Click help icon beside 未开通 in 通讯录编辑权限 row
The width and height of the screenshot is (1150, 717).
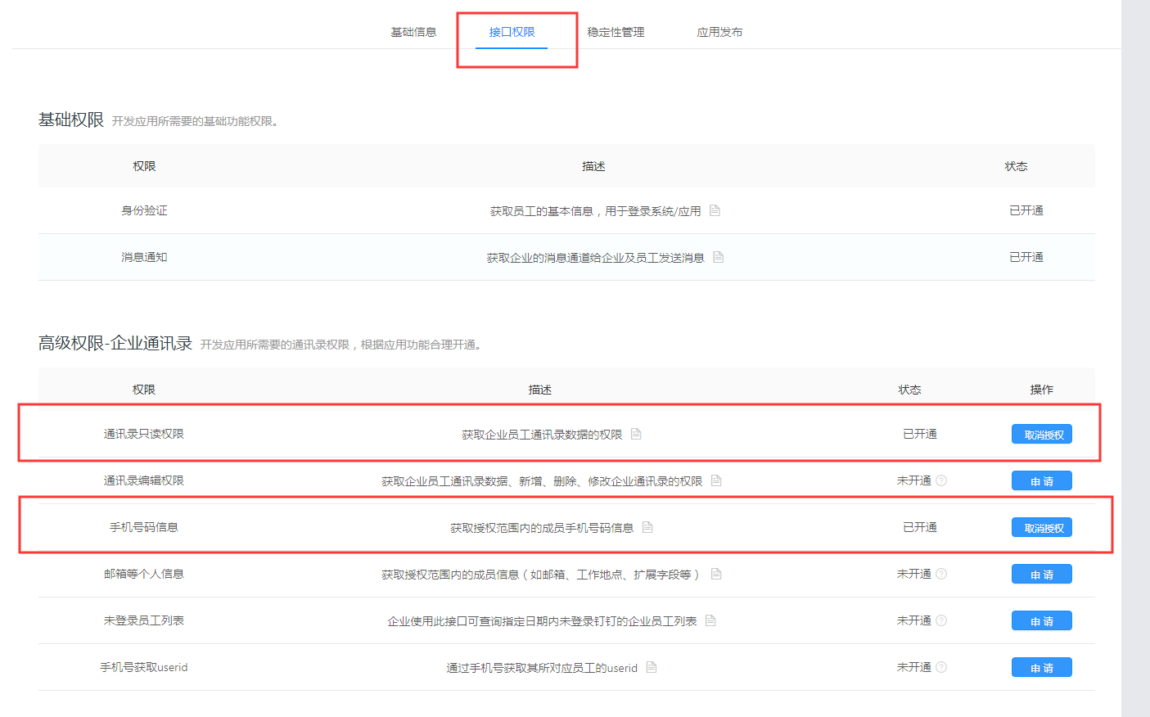(941, 480)
